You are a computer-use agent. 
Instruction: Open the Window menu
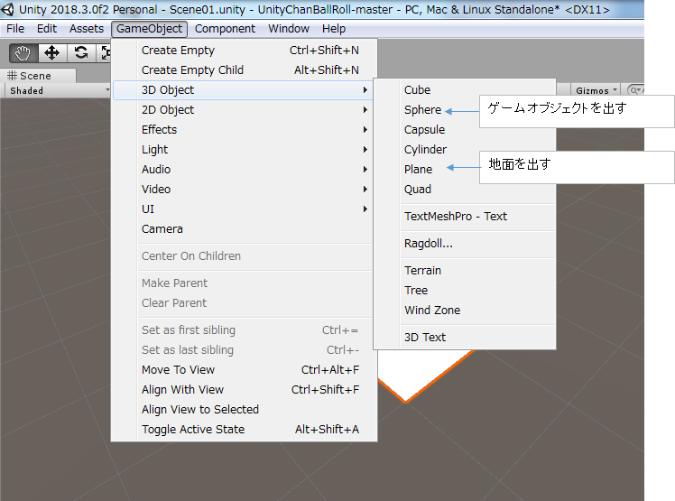[289, 29]
